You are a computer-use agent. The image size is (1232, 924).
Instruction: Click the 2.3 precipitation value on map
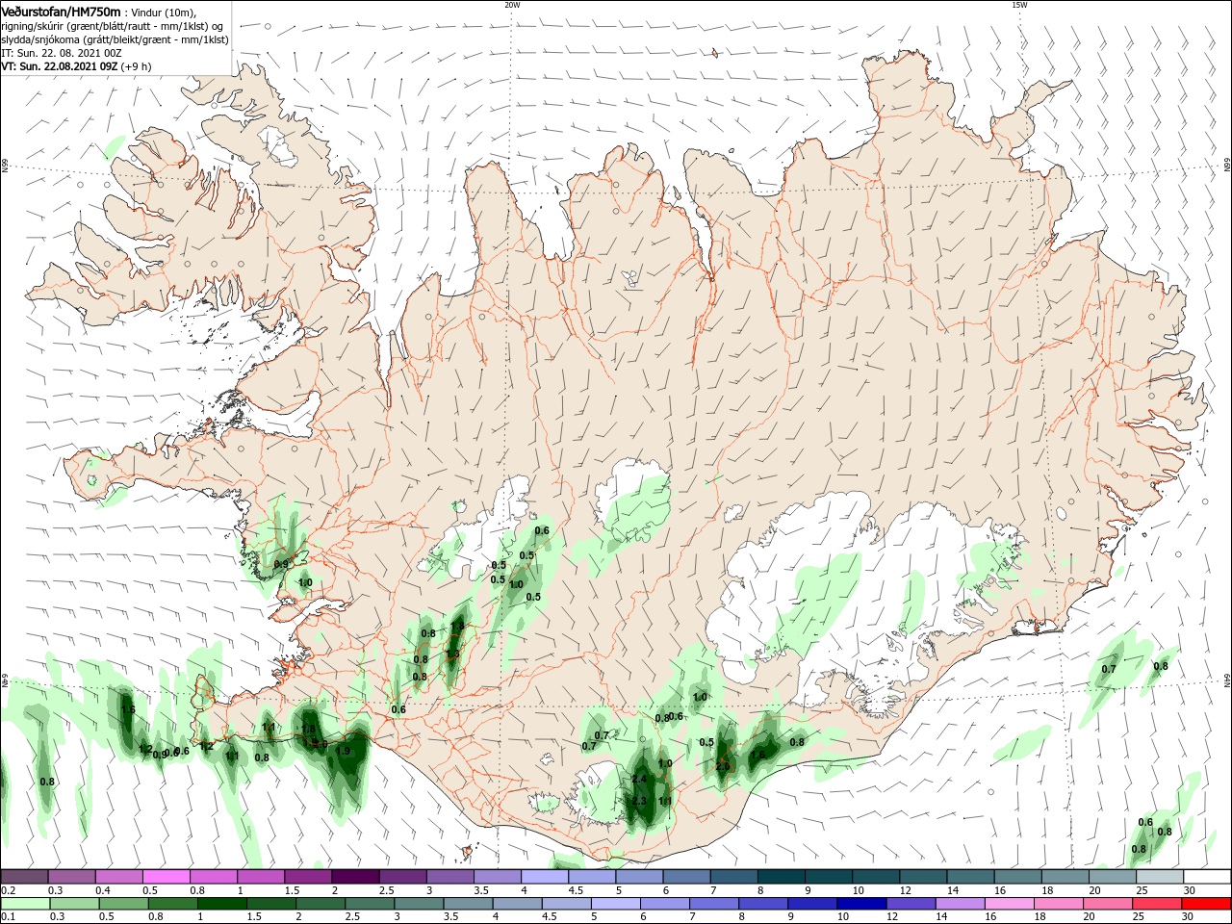(x=639, y=801)
